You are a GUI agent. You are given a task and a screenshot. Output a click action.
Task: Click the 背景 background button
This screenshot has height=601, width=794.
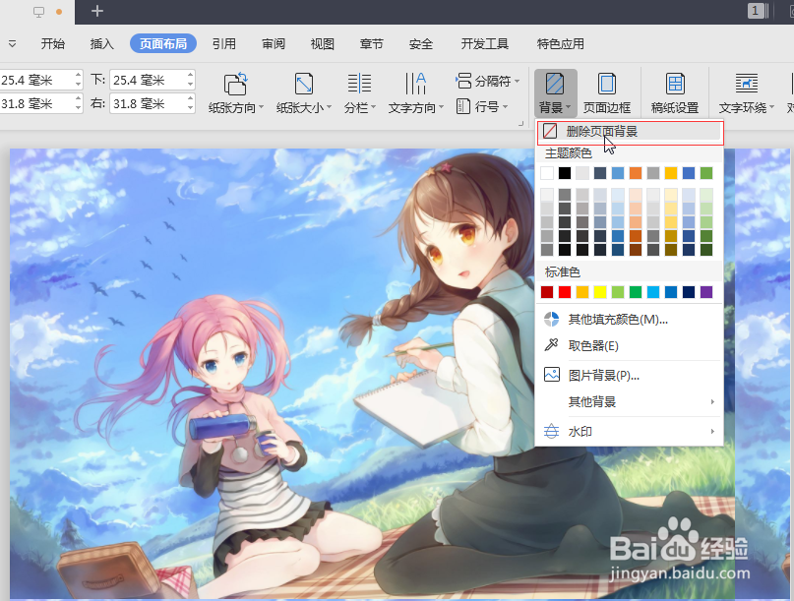pos(556,91)
